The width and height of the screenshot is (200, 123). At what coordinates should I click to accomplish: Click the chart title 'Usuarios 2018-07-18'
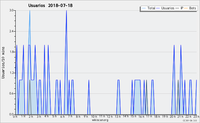tap(50, 6)
